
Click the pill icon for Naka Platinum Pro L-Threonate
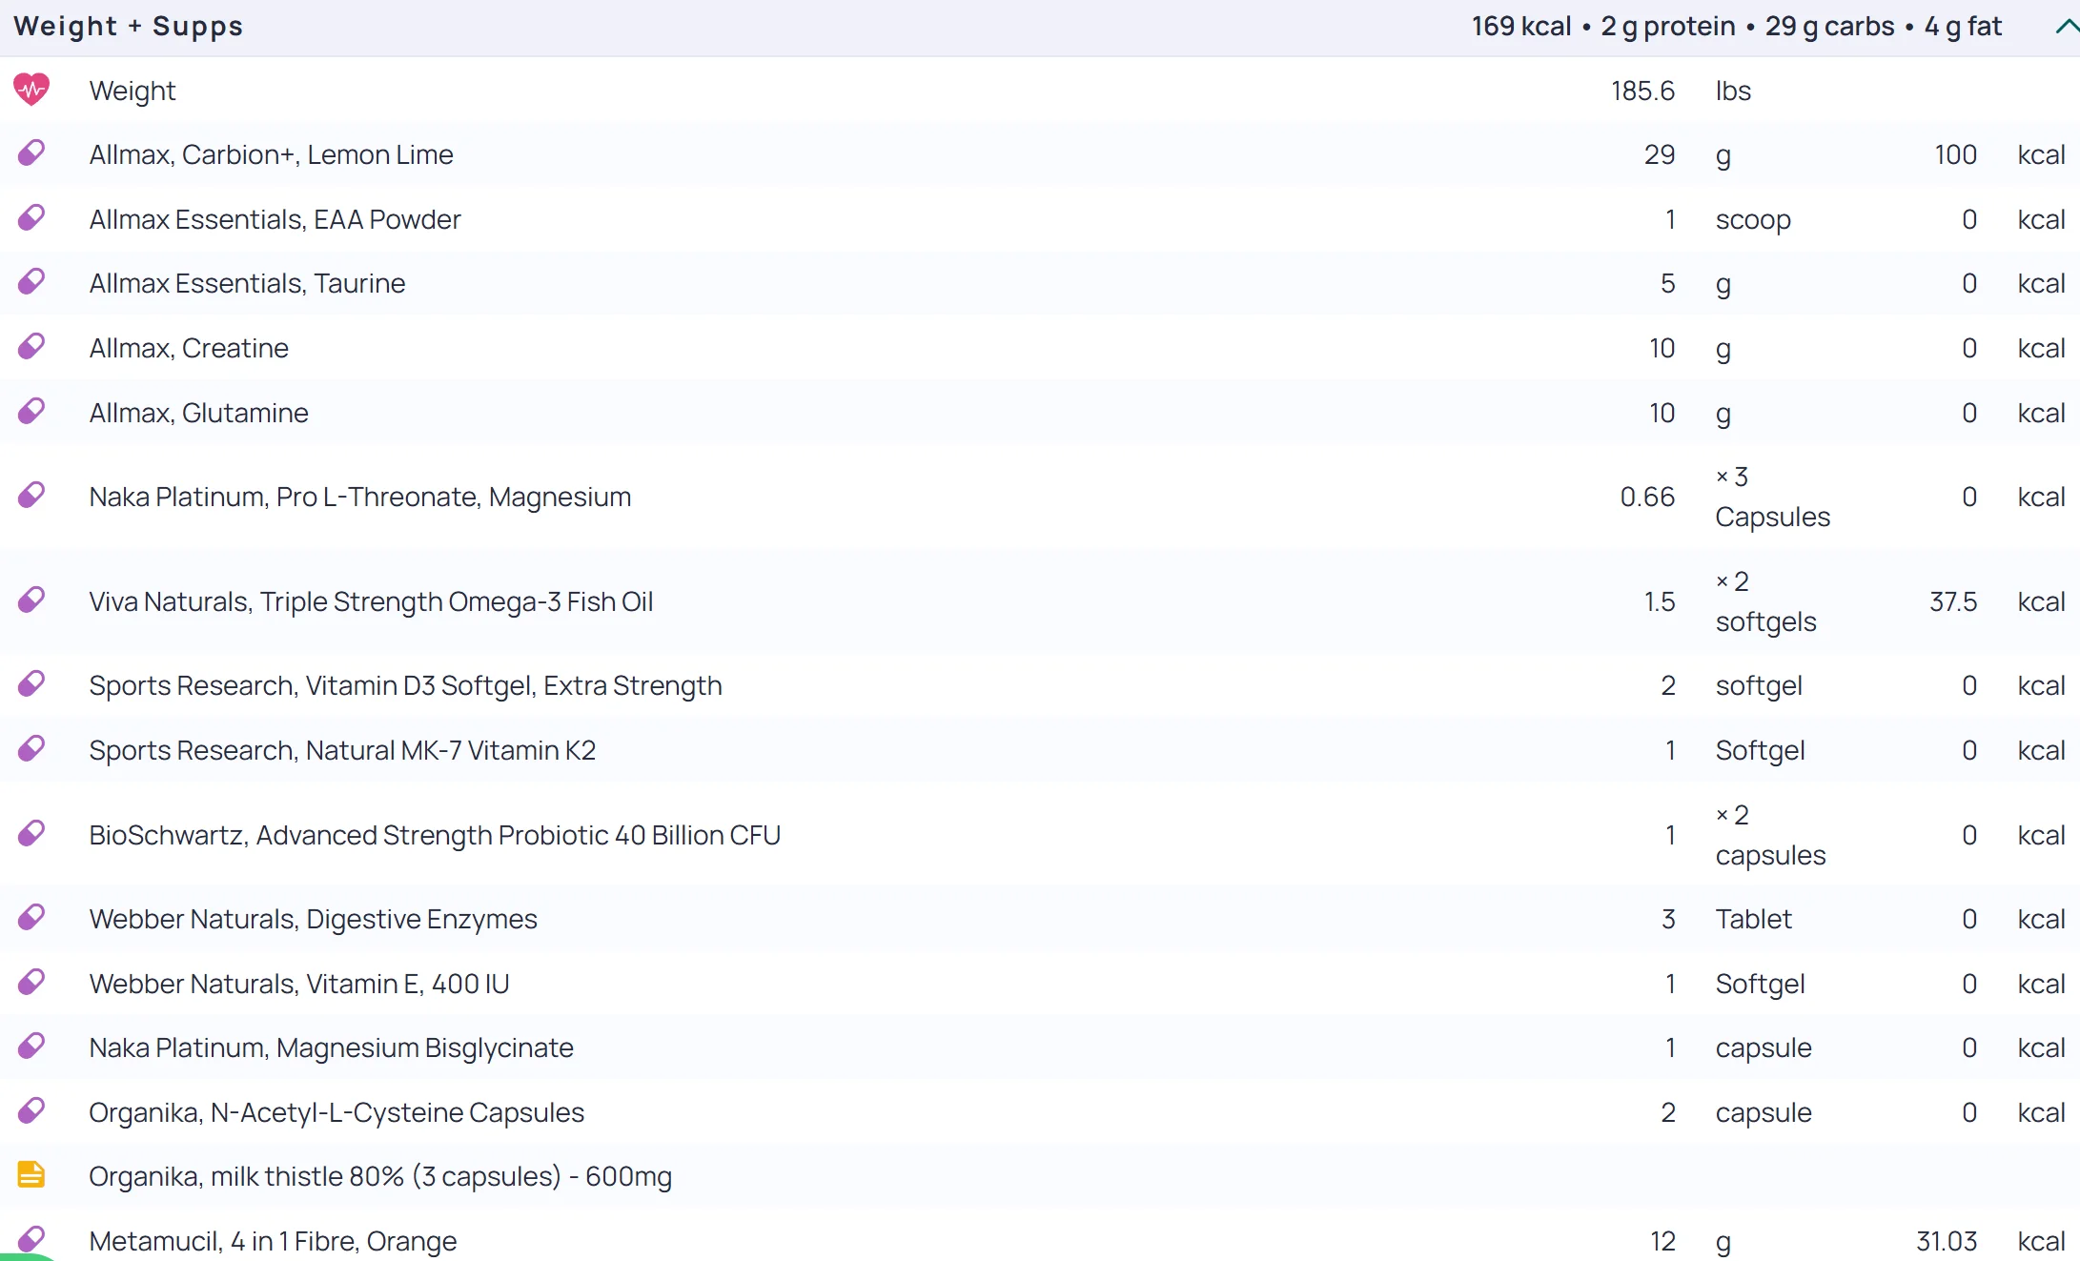tap(31, 496)
